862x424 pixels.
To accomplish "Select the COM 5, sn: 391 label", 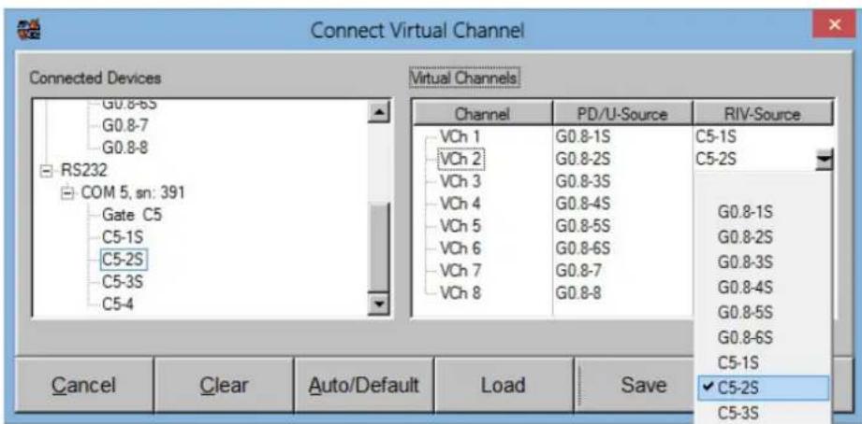I will pyautogui.click(x=133, y=193).
